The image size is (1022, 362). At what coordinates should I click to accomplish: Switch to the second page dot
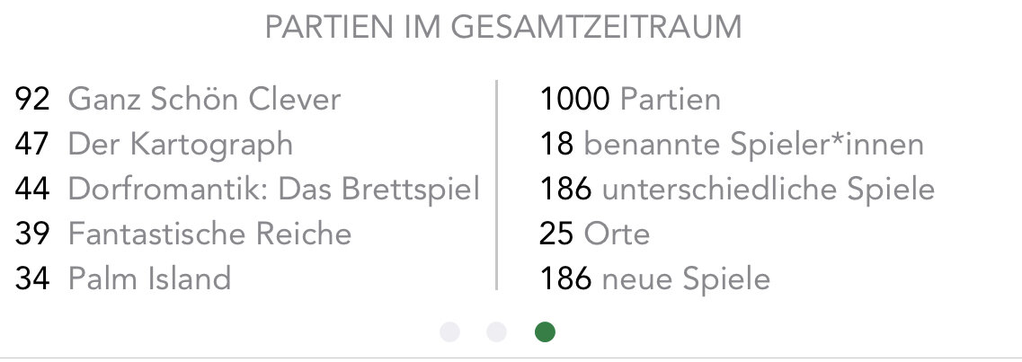click(x=496, y=332)
